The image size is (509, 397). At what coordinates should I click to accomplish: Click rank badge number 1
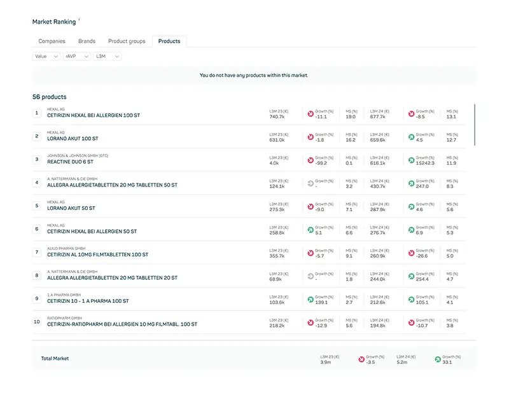(x=37, y=113)
